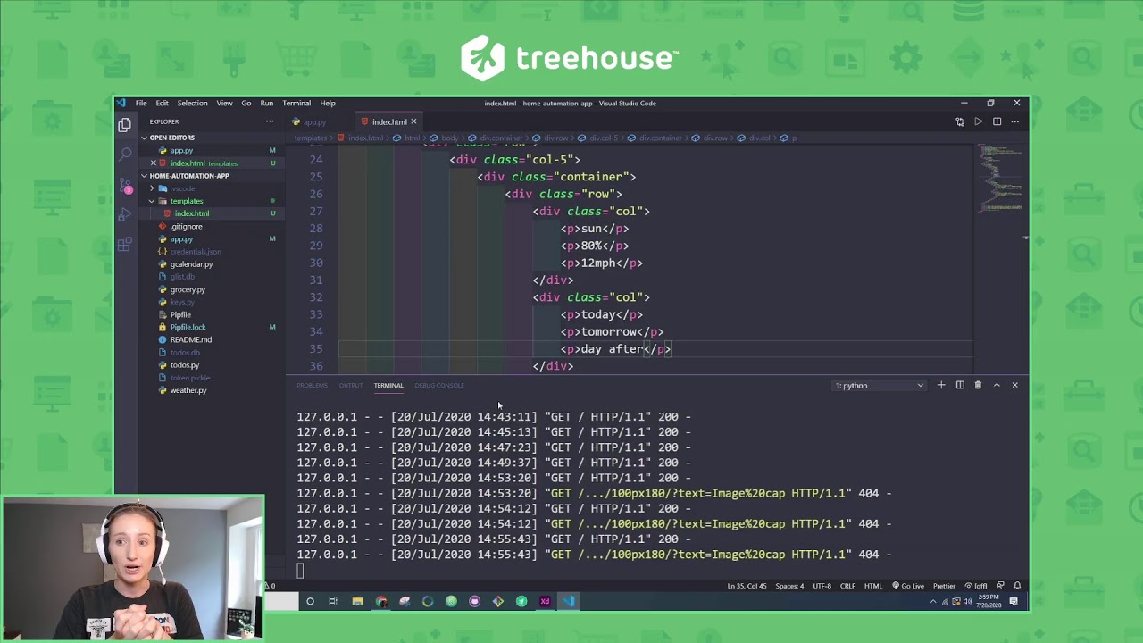Switch to the Debug Console tab
Screen dimensions: 1143x643
tap(439, 385)
